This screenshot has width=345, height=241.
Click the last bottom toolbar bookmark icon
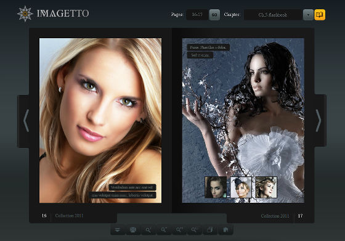225,230
